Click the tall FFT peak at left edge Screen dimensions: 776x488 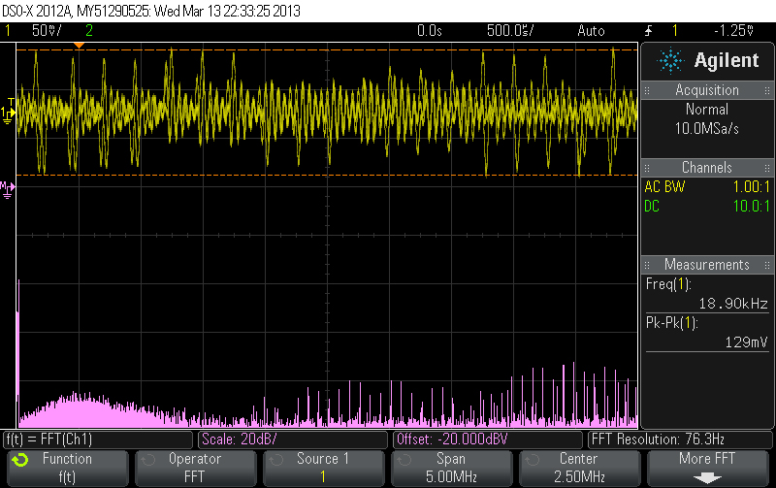point(18,354)
